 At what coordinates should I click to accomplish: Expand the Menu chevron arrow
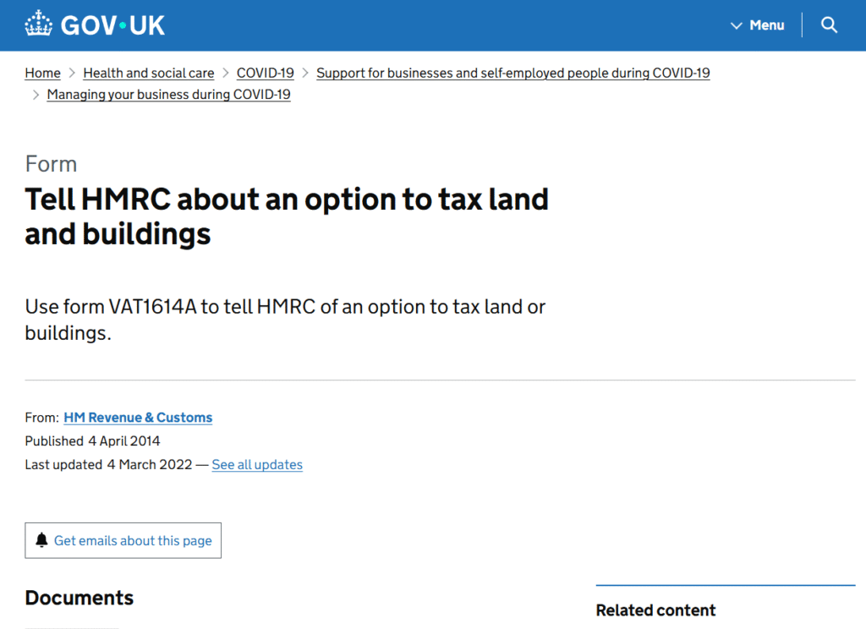click(736, 25)
